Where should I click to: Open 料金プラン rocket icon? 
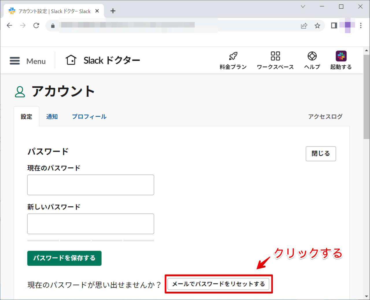[x=233, y=56]
